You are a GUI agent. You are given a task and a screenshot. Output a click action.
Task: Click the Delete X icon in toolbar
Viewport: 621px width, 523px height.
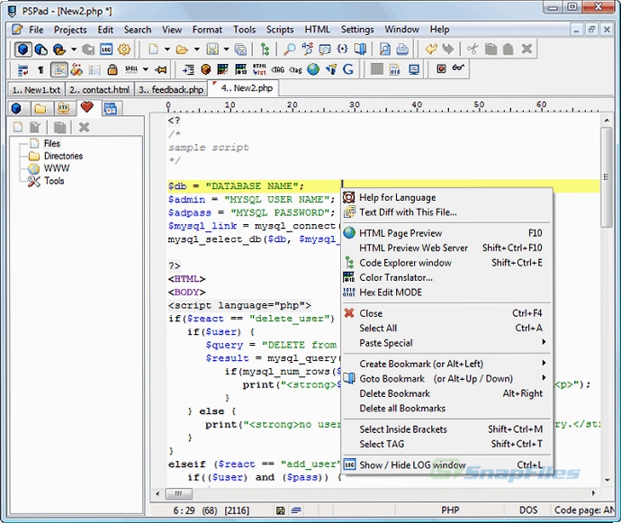[x=526, y=50]
